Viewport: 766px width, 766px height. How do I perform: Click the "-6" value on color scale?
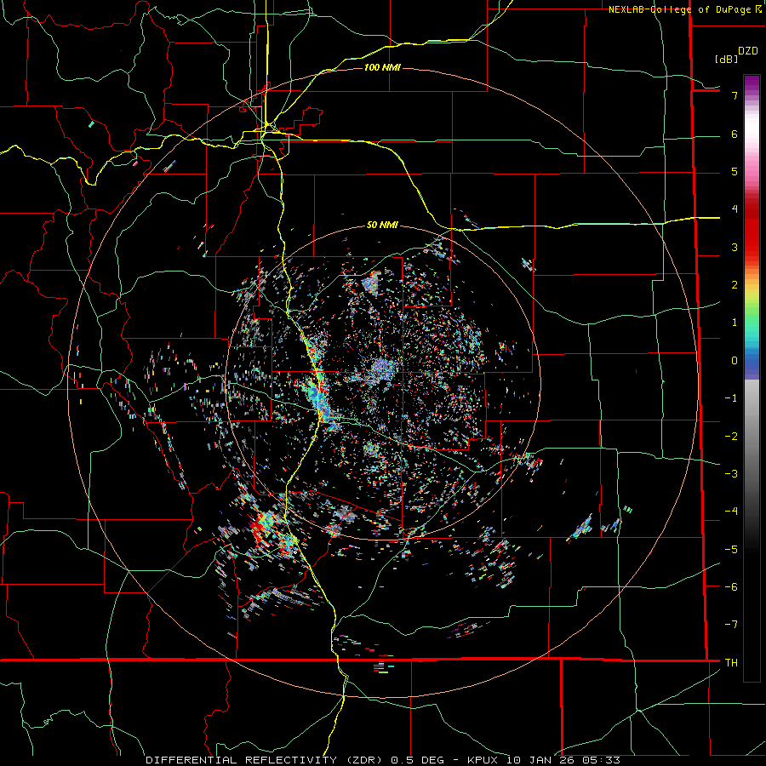click(731, 587)
